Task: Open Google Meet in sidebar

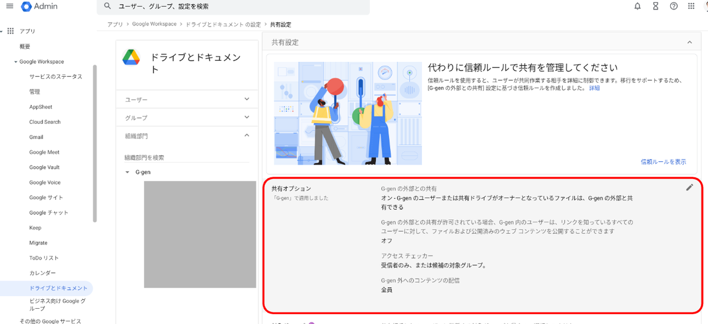Action: [44, 153]
